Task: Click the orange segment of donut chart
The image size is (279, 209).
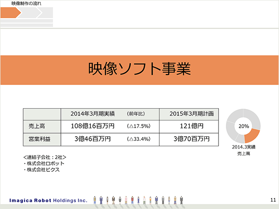Action: (x=252, y=136)
